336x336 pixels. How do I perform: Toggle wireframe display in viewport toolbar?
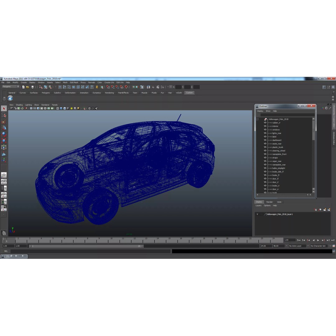click(x=58, y=109)
